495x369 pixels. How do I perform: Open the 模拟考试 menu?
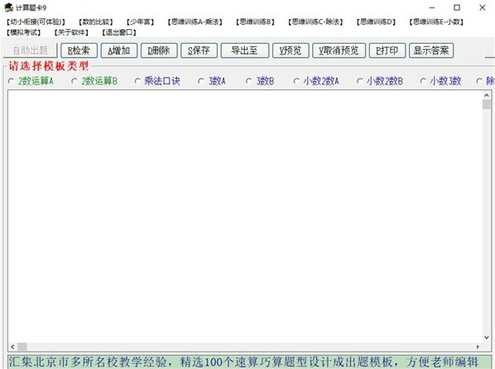24,32
